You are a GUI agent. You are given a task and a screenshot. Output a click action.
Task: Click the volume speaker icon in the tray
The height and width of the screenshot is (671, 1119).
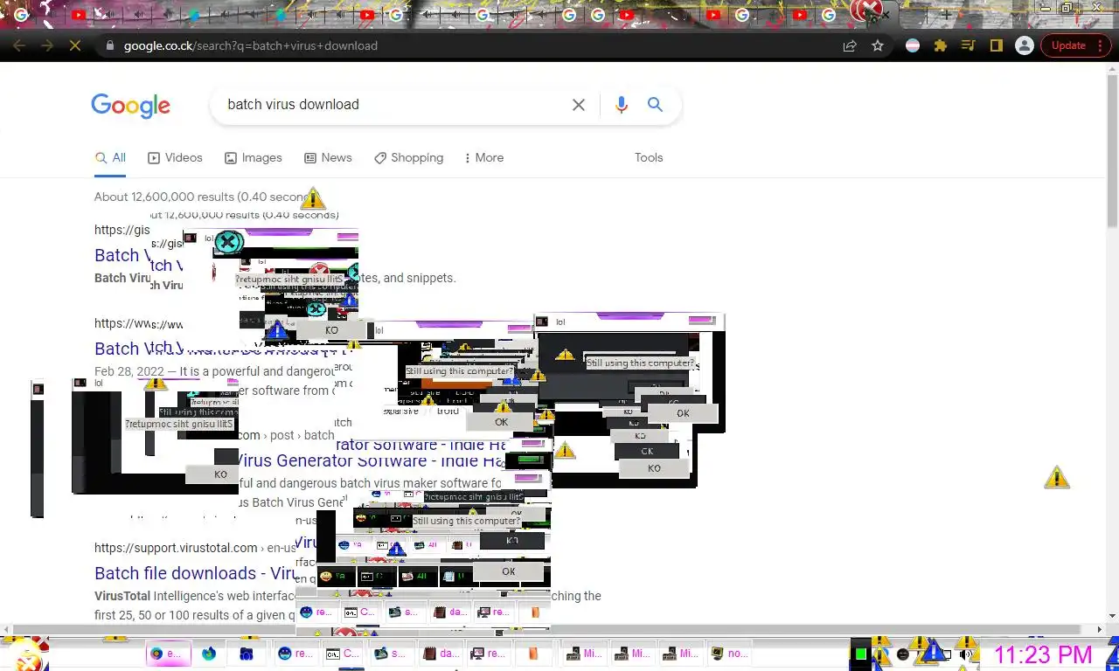(x=967, y=654)
